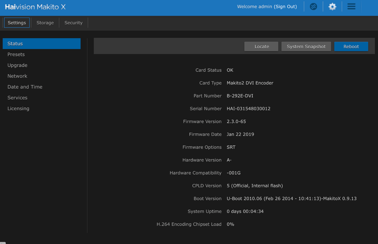Viewport: 378px width, 244px height.
Task: Click the blue Reboot button
Action: pos(351,46)
